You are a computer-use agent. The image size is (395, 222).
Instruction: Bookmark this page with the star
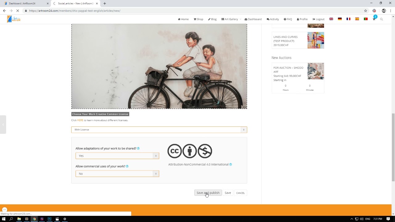point(365,10)
